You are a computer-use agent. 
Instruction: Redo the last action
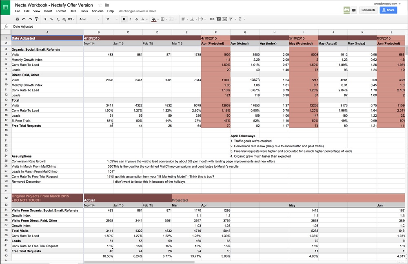30,19
